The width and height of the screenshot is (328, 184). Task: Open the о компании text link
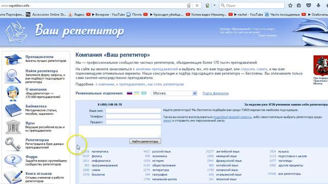[x=105, y=84]
